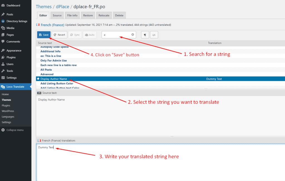
Task: Click the Revert button
Action: point(59,35)
